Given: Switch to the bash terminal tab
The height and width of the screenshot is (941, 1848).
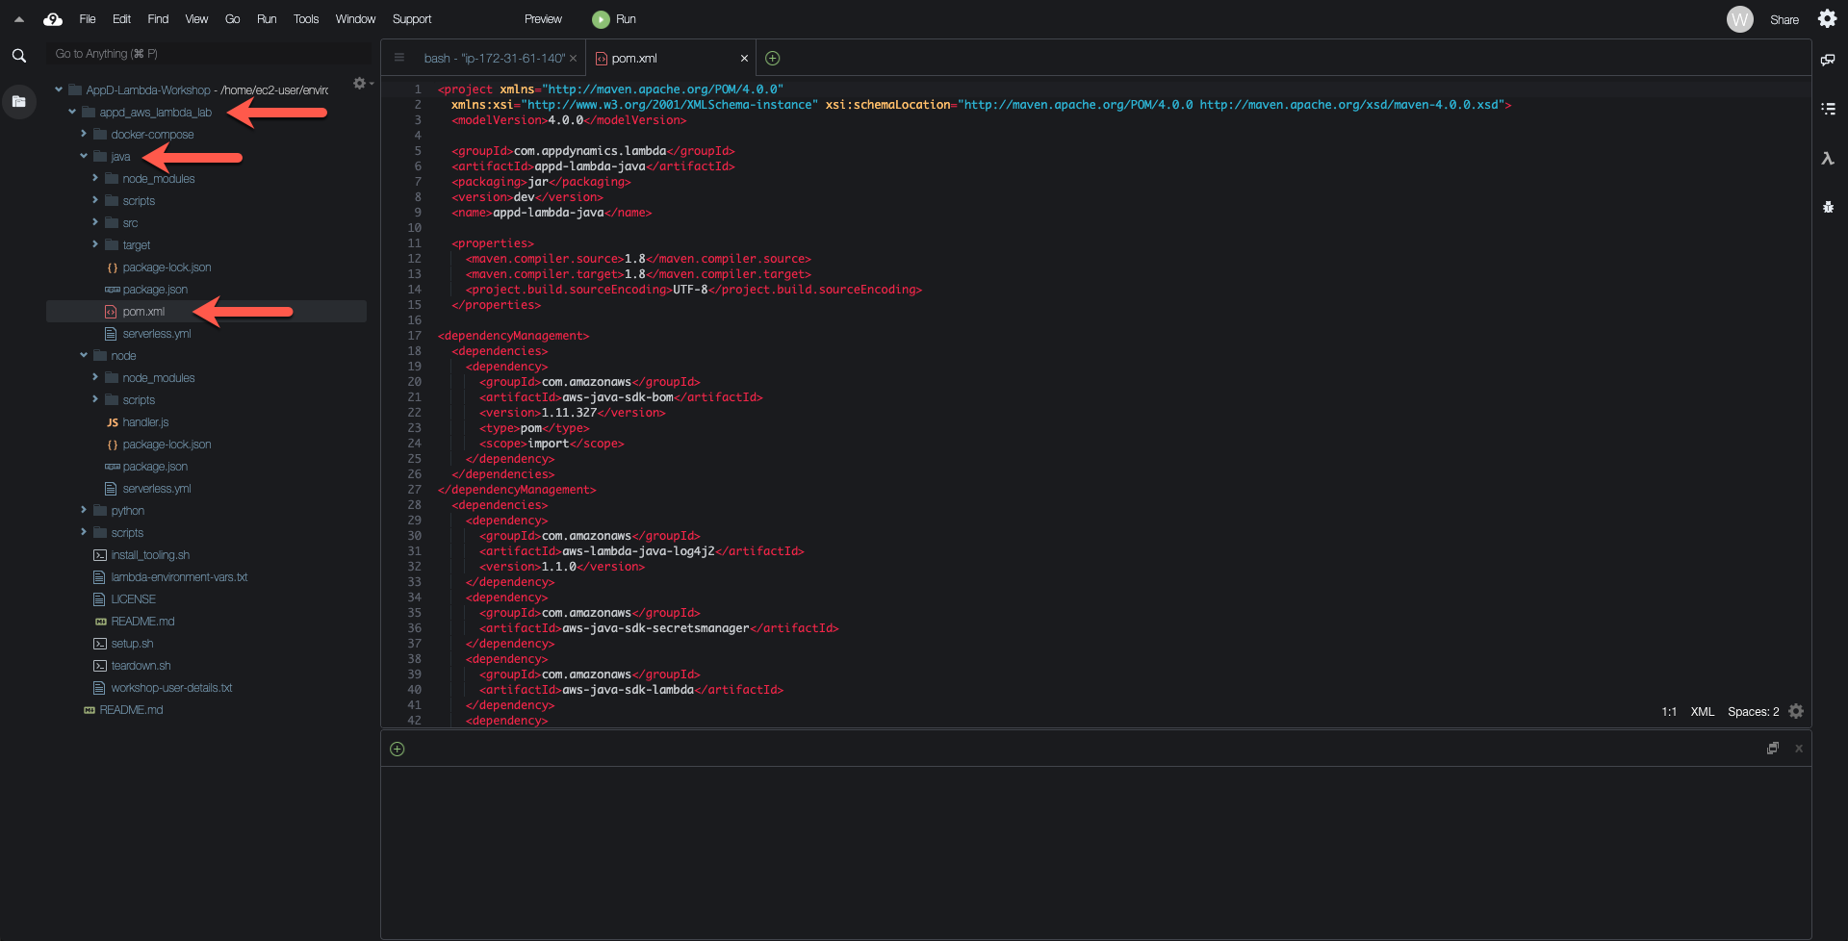Looking at the screenshot, I should pyautogui.click(x=494, y=59).
